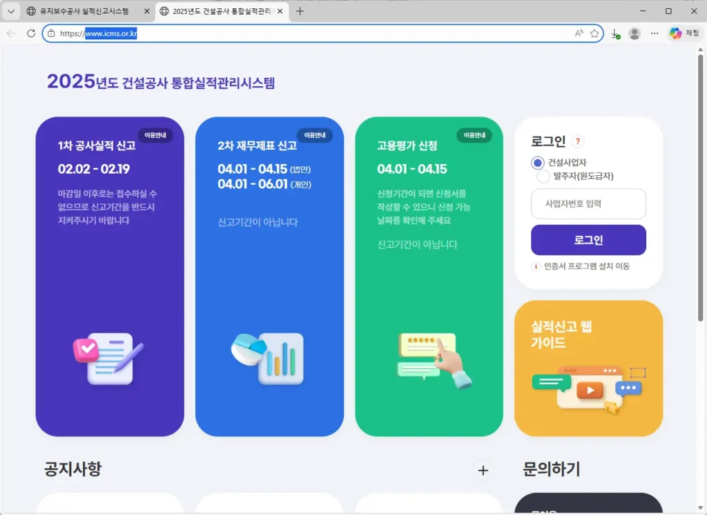
Task: Open the browser Downloads icon
Action: click(616, 33)
